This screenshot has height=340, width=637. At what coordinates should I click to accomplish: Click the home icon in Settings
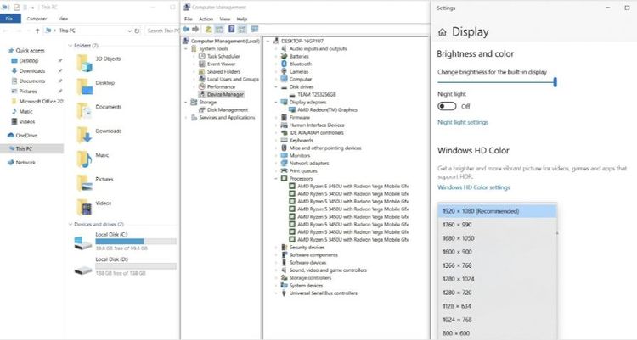(443, 32)
